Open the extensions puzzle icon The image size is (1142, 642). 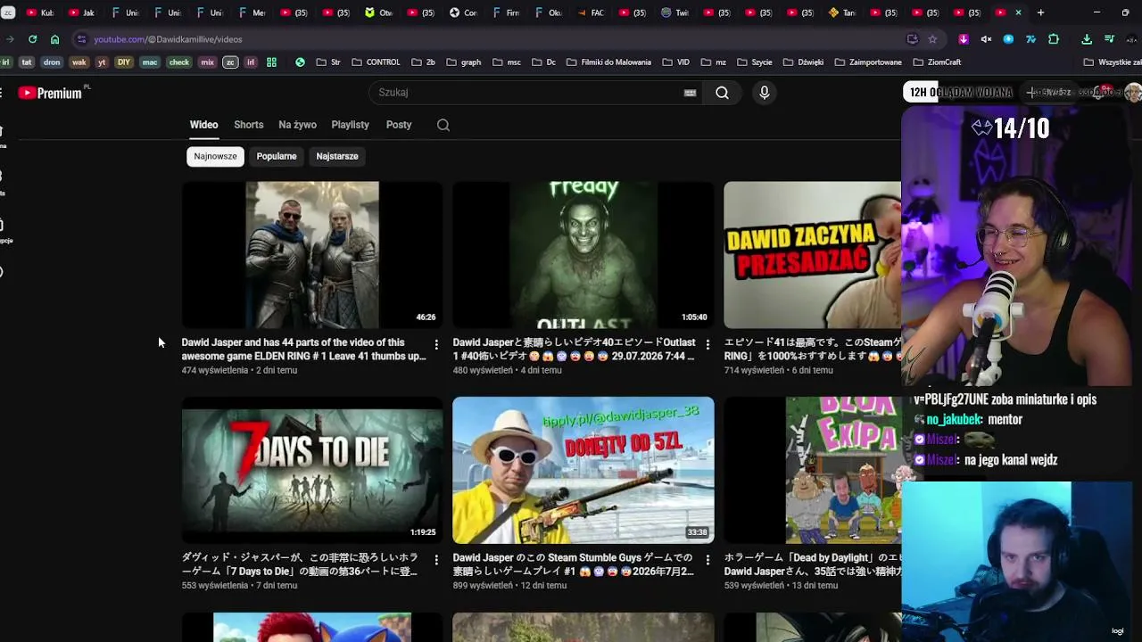(x=1054, y=39)
